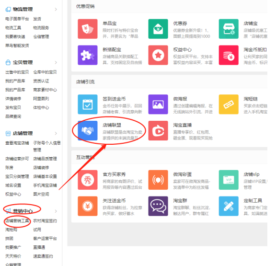Expand the 店铺管理 section chevron

[56, 133]
